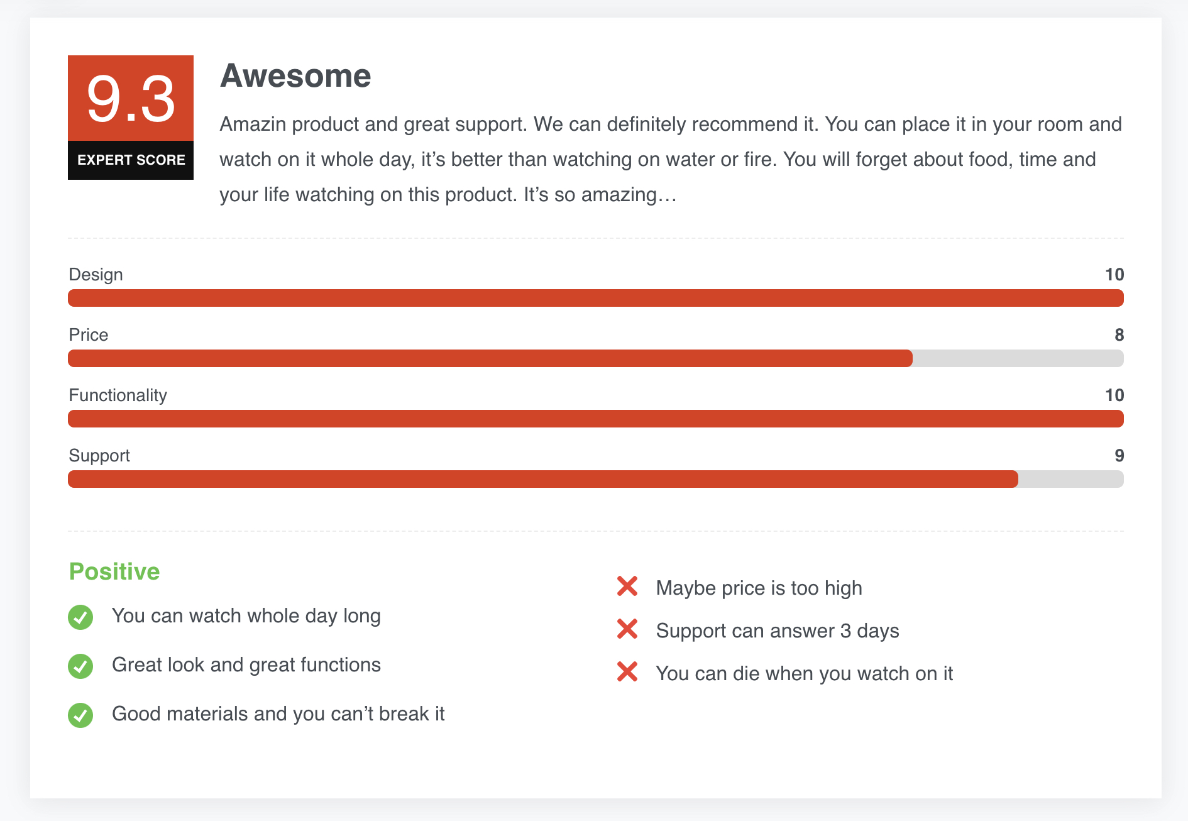Click the Price rating progress bar
Viewport: 1188px width, 821px height.
coord(595,358)
